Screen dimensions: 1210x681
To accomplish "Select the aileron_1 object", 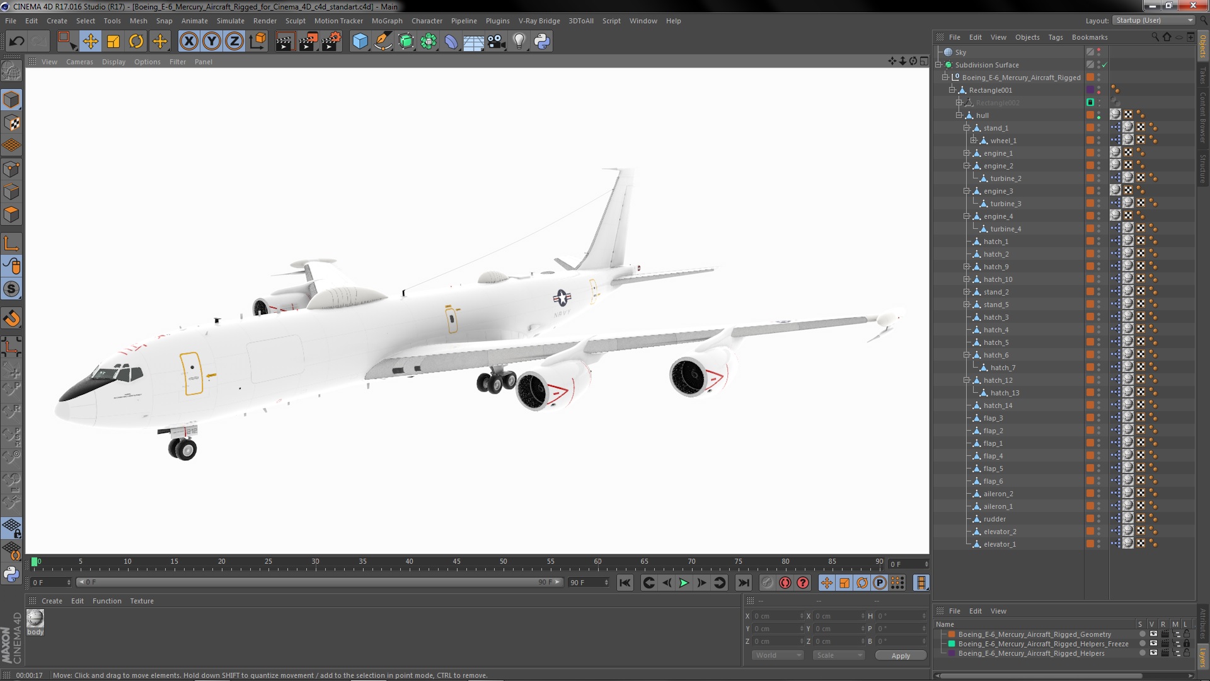I will tap(998, 506).
